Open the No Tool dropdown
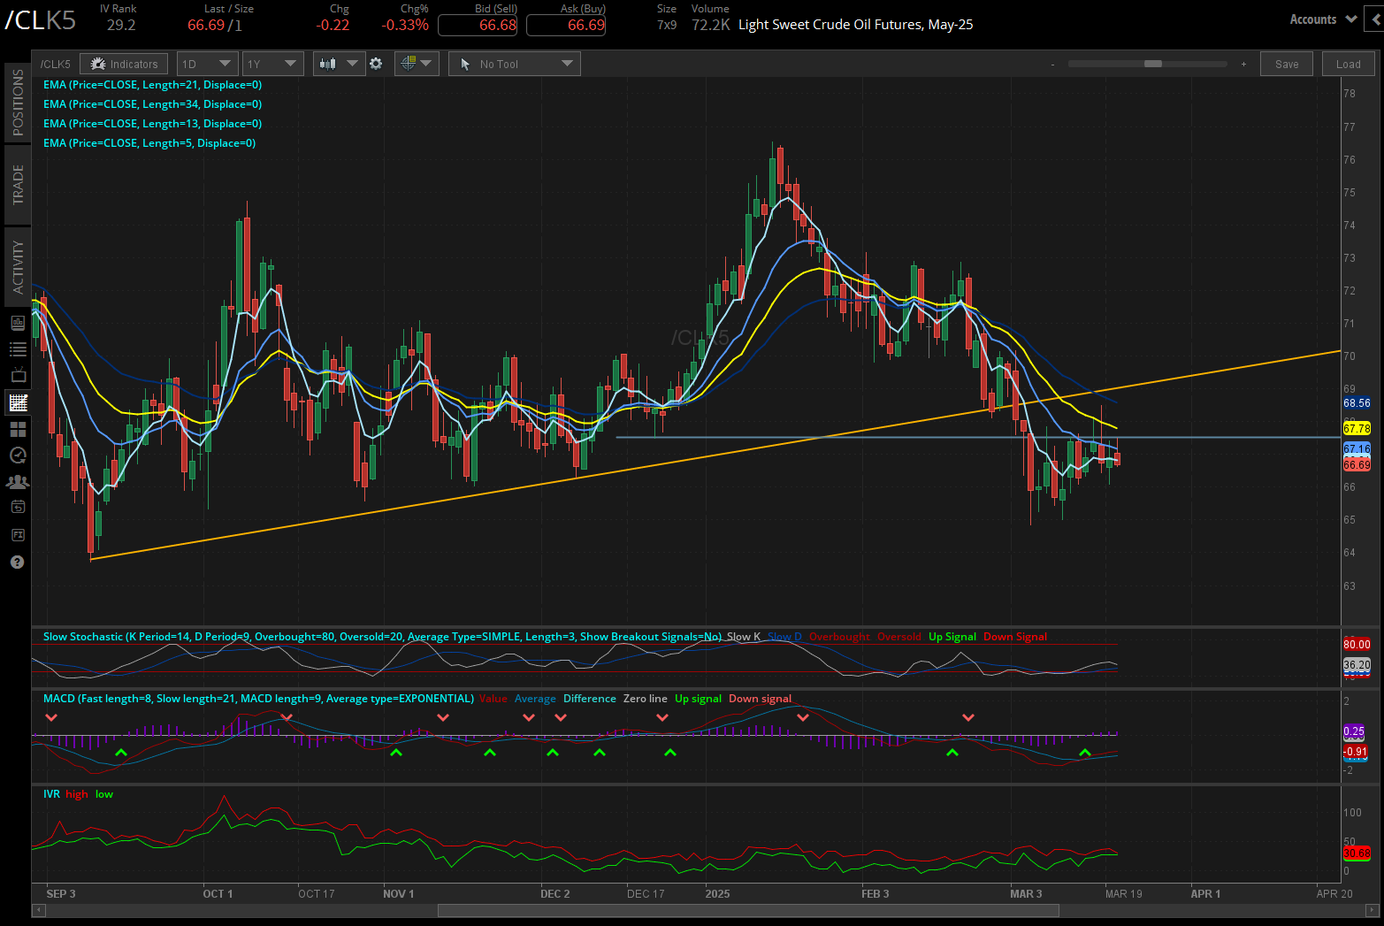 pyautogui.click(x=514, y=63)
